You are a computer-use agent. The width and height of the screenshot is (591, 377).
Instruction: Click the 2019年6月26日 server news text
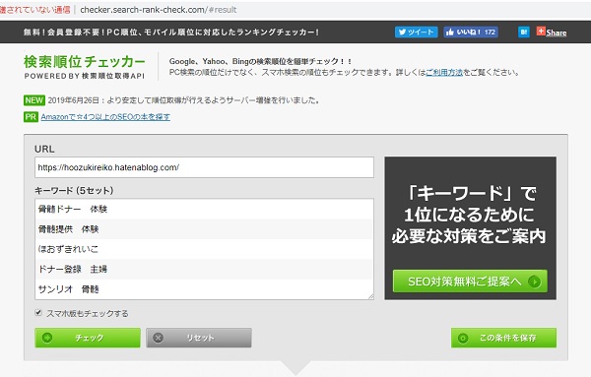184,100
